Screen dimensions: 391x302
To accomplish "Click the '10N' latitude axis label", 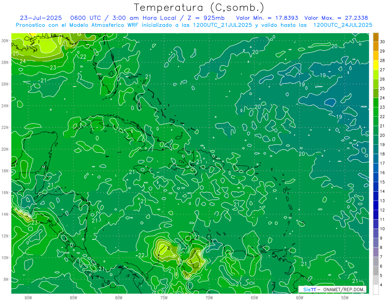I will click(6, 257).
